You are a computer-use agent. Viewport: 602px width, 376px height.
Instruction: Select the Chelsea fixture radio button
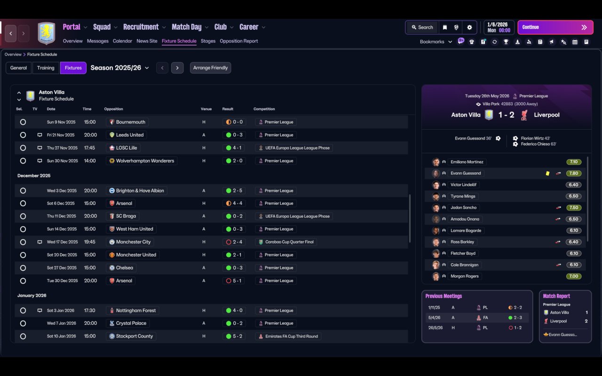click(23, 268)
